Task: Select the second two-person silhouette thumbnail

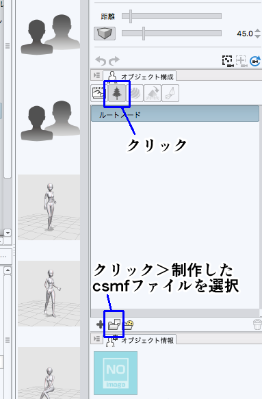Action: pyautogui.click(x=50, y=120)
